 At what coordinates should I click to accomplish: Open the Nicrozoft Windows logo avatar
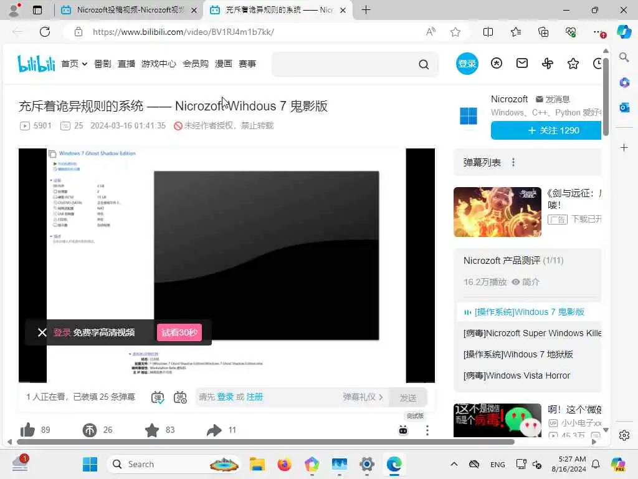click(x=469, y=115)
